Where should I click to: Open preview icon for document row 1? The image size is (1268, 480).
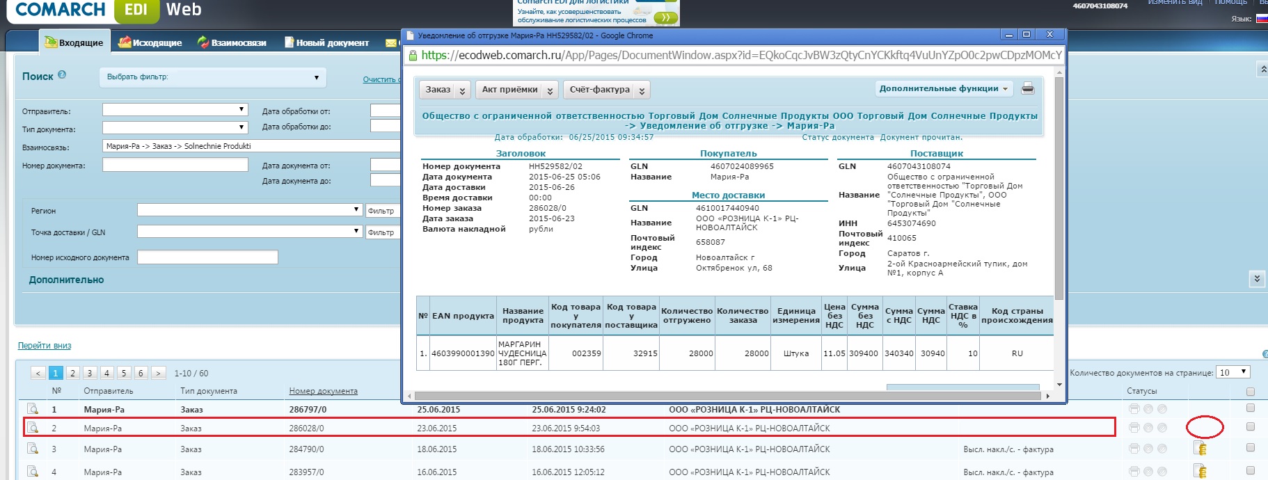33,409
